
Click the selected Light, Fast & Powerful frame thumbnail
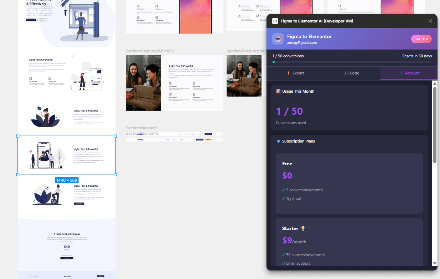pos(66,155)
